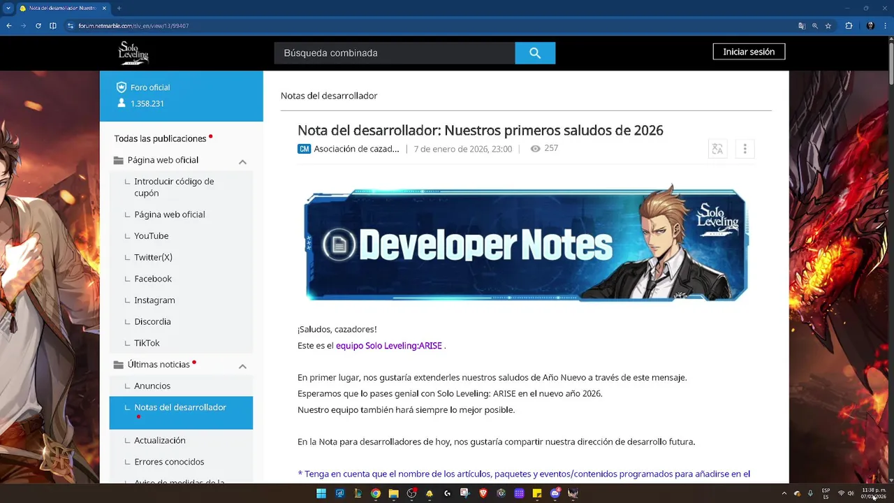Click the Foro oficial label

150,87
